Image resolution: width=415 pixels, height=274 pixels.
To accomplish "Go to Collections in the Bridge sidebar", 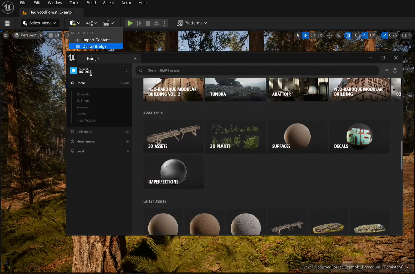I will [x=84, y=132].
